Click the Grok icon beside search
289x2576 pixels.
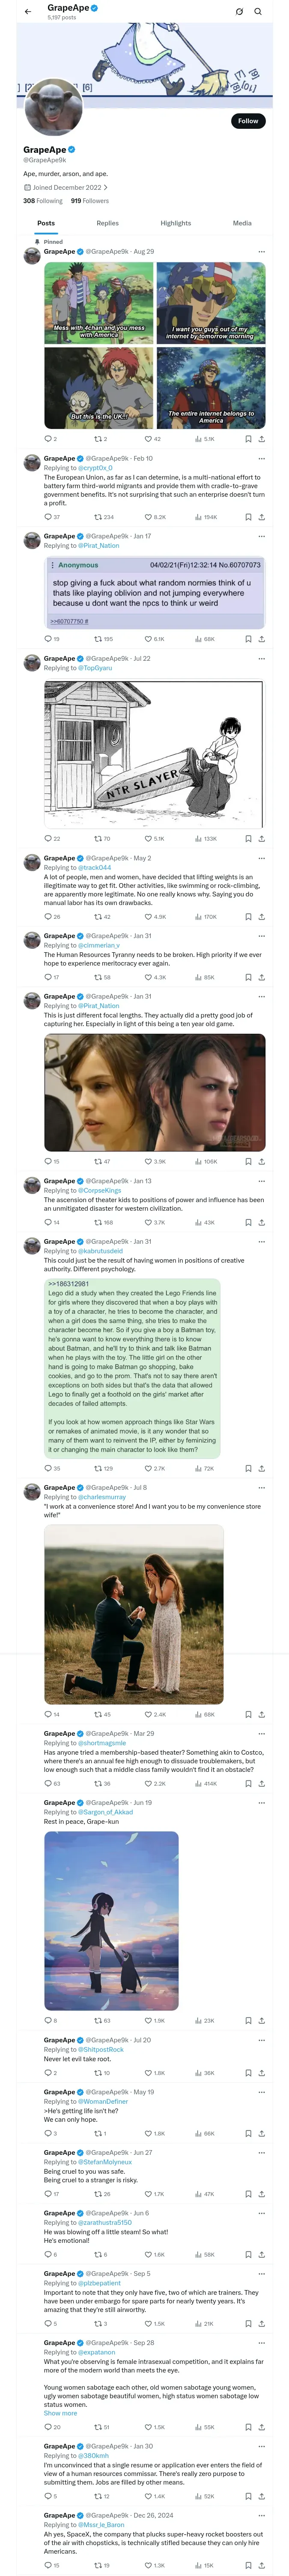[x=239, y=12]
